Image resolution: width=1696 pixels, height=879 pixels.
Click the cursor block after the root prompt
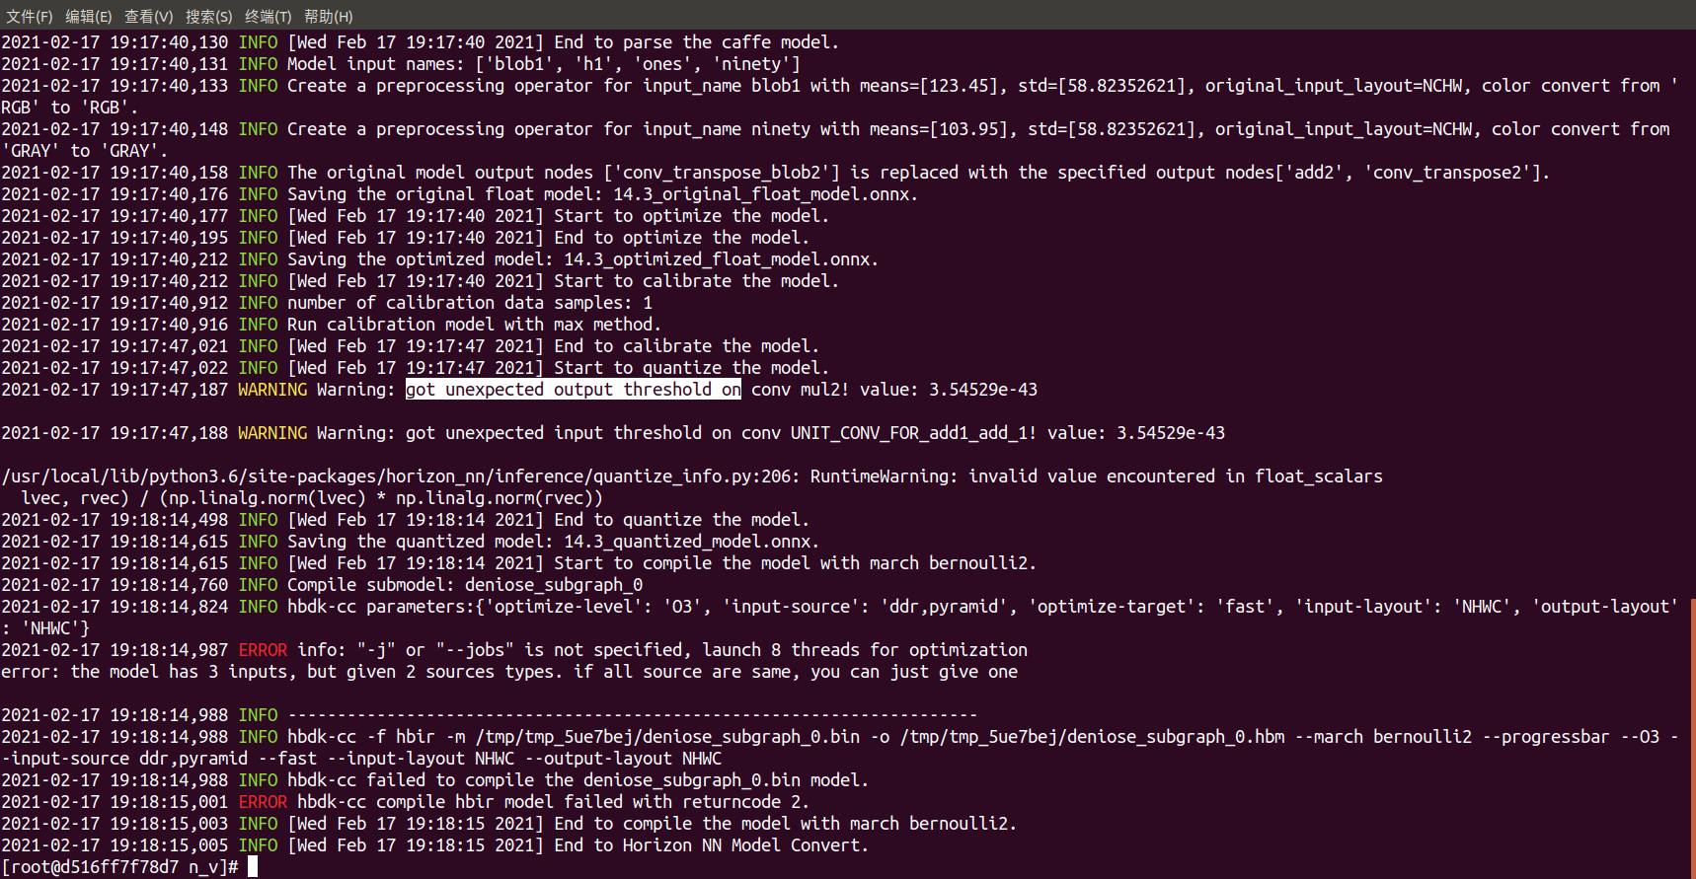(x=253, y=866)
